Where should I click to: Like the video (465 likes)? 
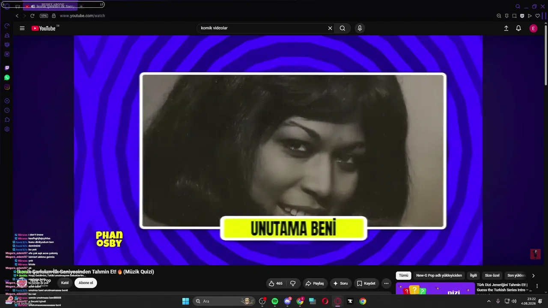(275, 283)
